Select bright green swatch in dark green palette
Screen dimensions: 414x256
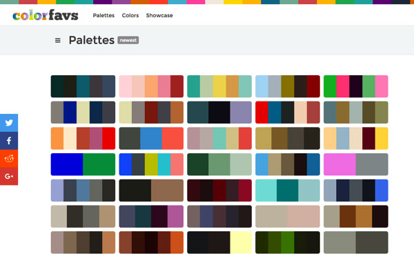click(x=288, y=242)
